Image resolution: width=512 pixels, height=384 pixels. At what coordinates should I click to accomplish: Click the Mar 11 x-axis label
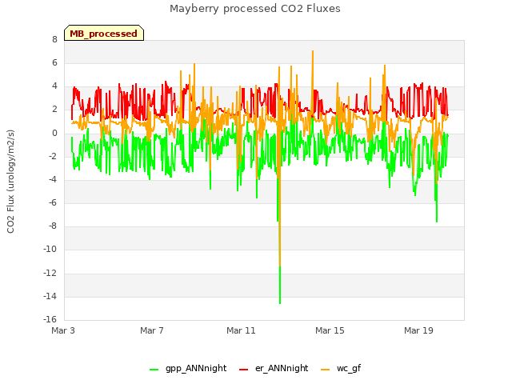click(x=241, y=330)
